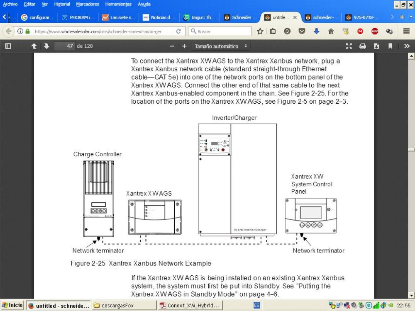Open the Inicio start menu

click(12, 305)
